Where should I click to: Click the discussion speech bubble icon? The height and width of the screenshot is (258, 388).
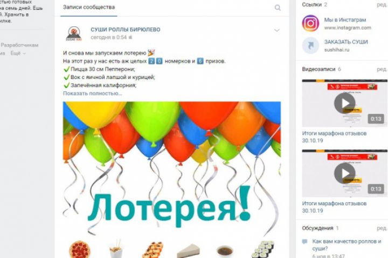point(304,241)
